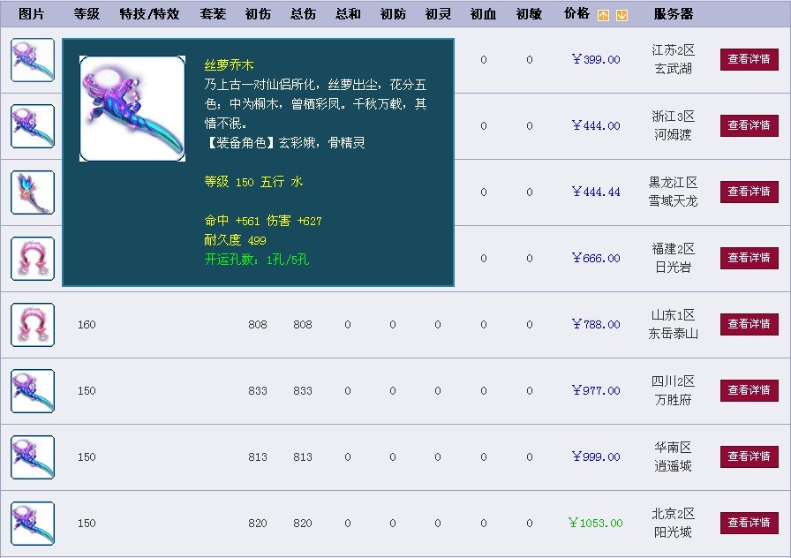Click large 丝萝乔木 image in tooltip
The height and width of the screenshot is (558, 791).
click(x=132, y=109)
